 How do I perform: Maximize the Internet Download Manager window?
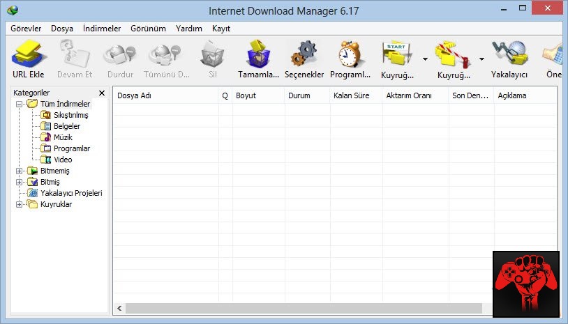tap(523, 8)
